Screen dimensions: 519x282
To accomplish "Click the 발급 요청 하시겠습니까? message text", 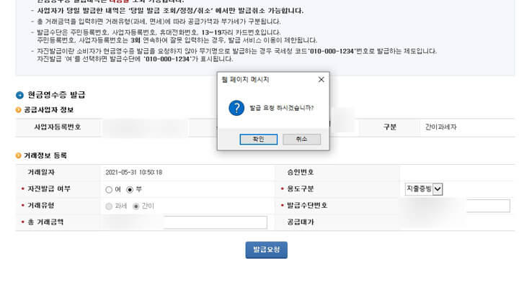I will [281, 108].
